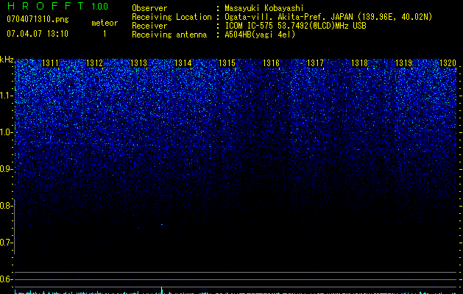Click the ICOM IC-575 receiver text
The height and width of the screenshot is (294, 463).
[x=295, y=26]
